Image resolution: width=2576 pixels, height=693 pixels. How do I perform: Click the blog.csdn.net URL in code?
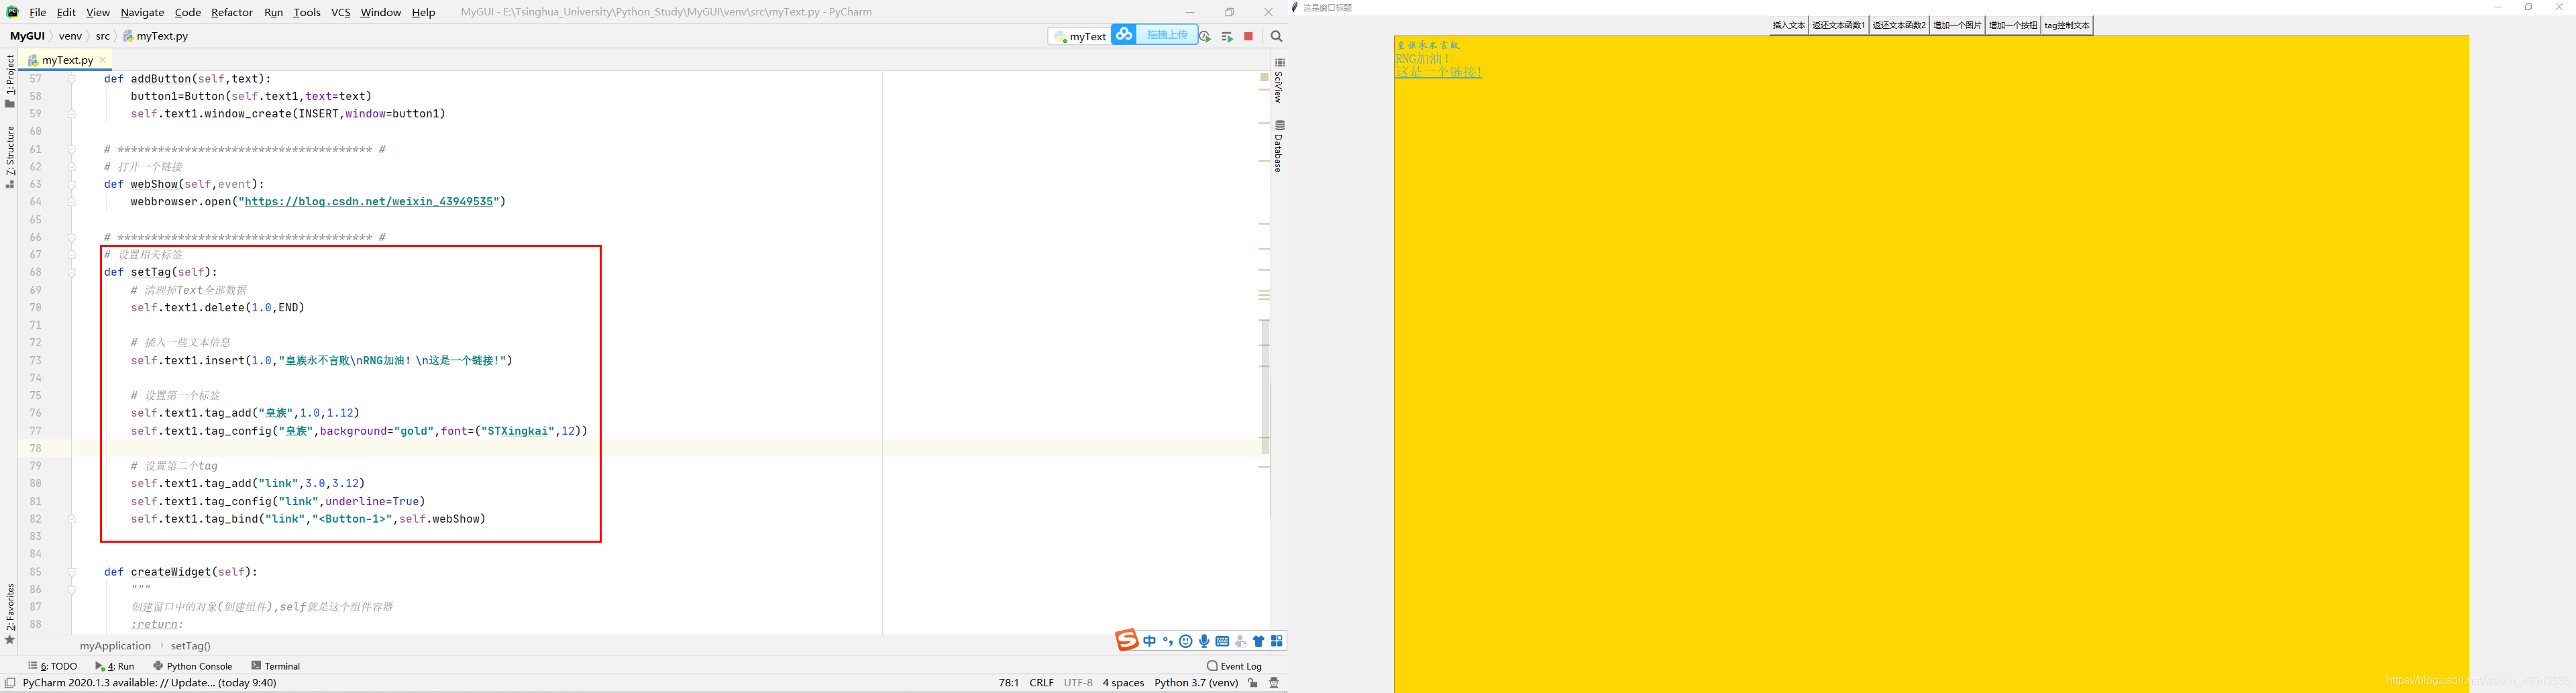370,202
